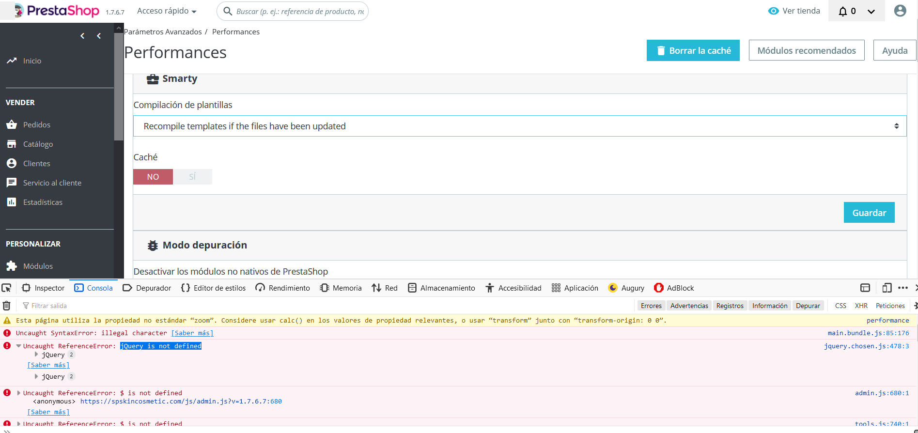Click the notifications bell icon
Viewport: 918px width, 433px height.
[x=843, y=11]
